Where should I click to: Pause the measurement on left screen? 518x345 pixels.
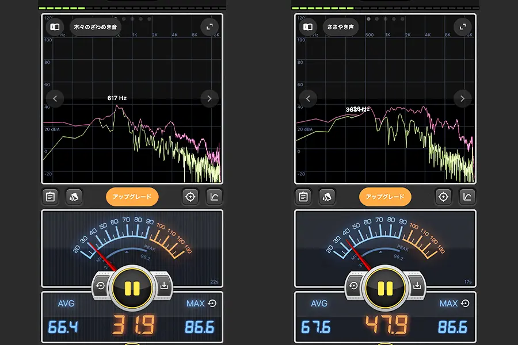pyautogui.click(x=132, y=288)
